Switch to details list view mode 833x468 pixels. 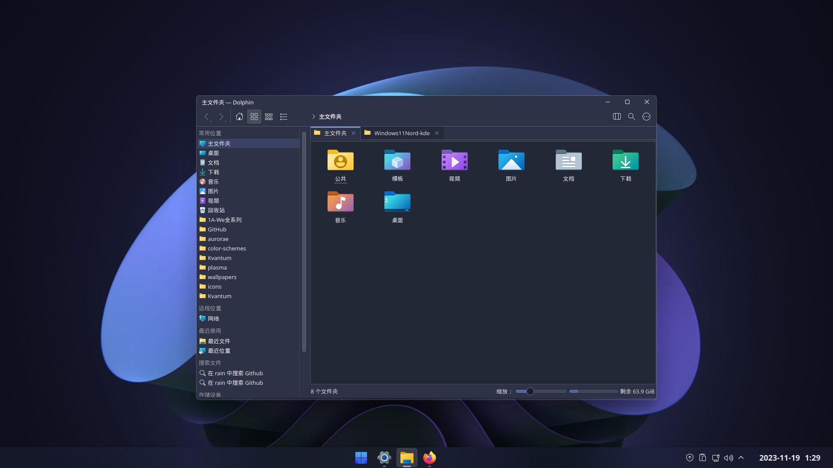[283, 116]
